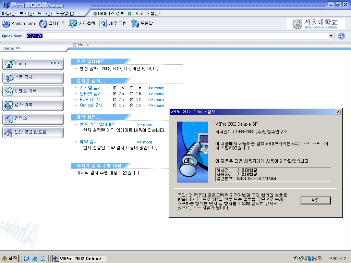Click >> more link for 예약 검사

[145, 142]
